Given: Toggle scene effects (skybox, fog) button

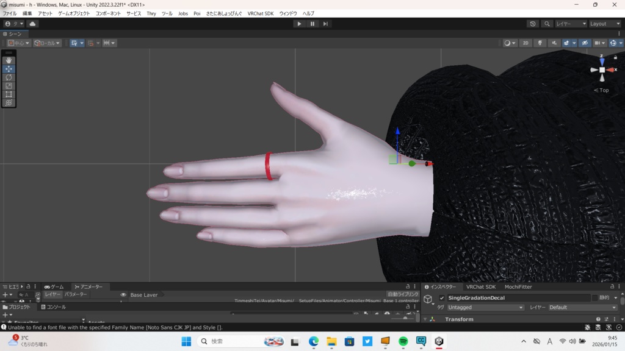Looking at the screenshot, I should (566, 43).
